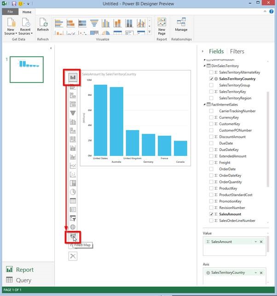Choose clustered bar chart in ribbon gallery
The width and height of the screenshot is (277, 296).
(x=59, y=24)
